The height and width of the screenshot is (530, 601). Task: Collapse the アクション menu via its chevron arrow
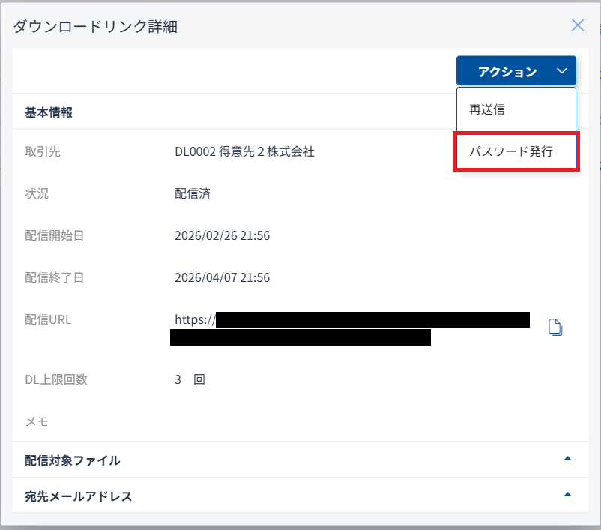563,72
